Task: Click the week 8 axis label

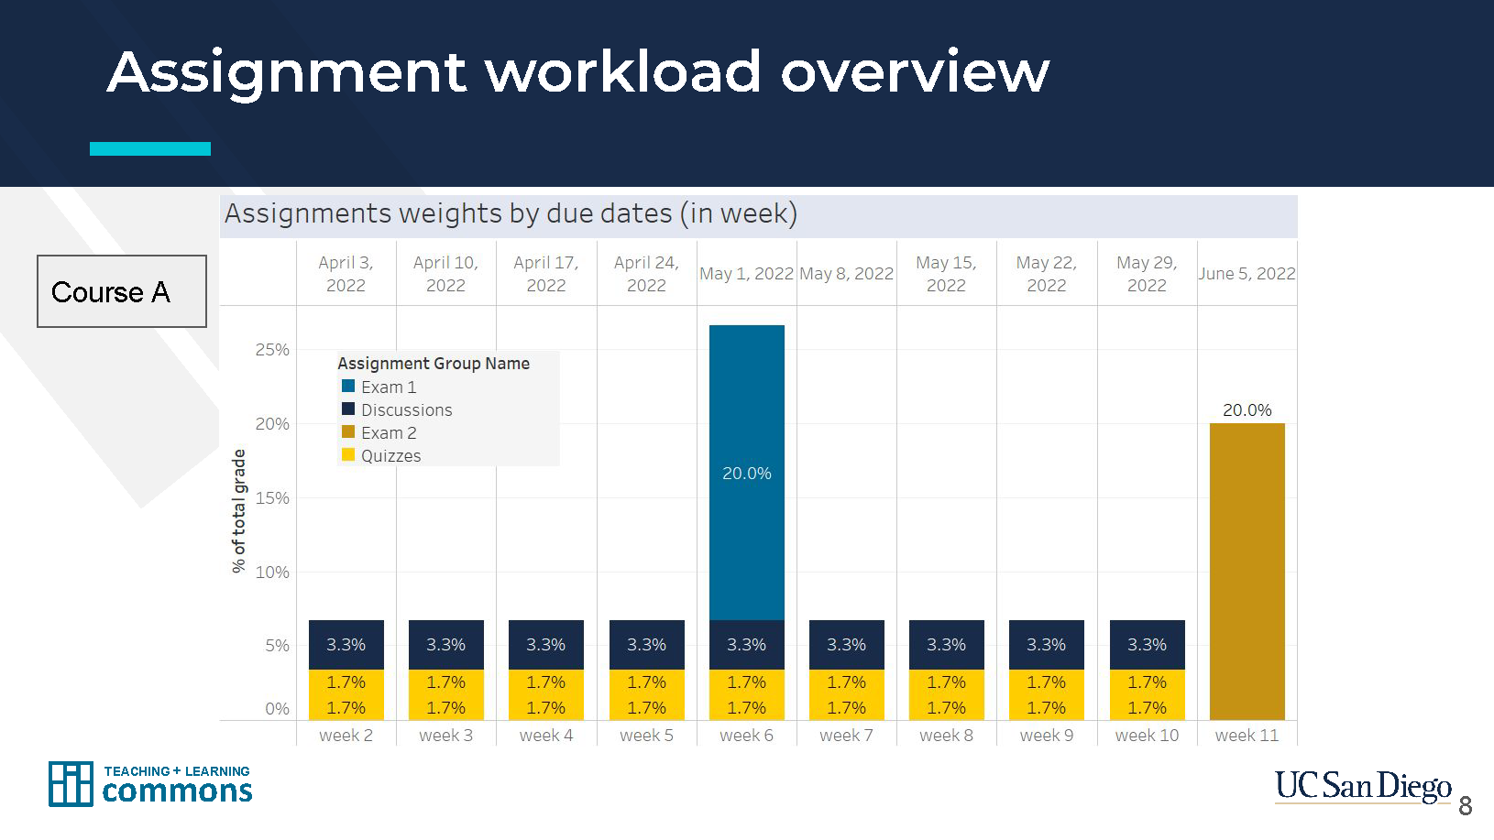Action: point(946,735)
